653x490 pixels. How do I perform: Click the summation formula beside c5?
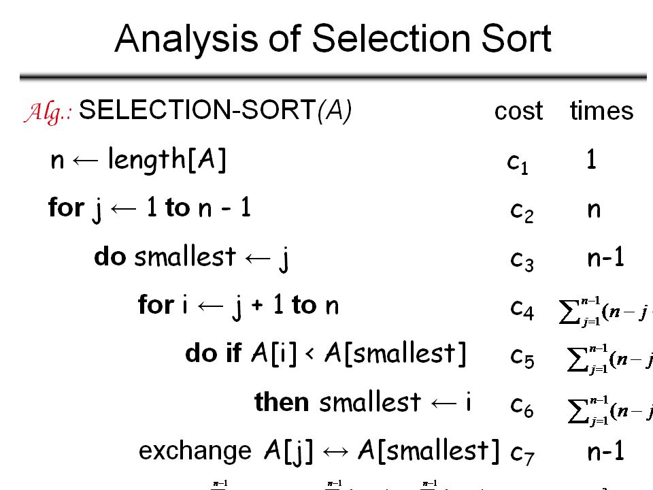coord(609,359)
